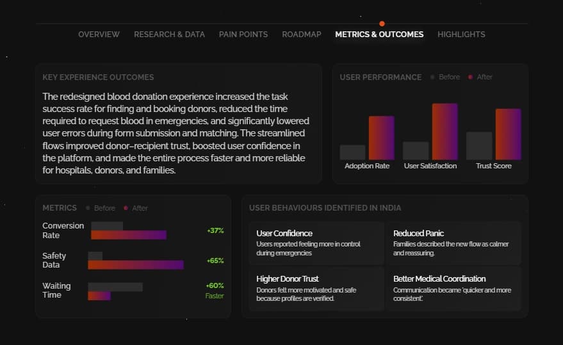
Task: Click the Safety Data before bar
Action: pos(95,256)
